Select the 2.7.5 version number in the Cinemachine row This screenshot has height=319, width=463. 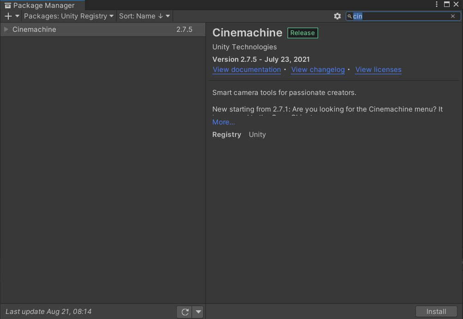tap(184, 30)
